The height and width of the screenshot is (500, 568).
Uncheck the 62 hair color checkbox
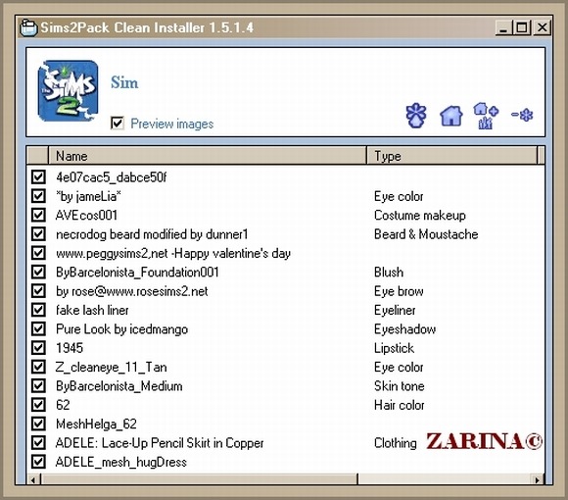click(38, 404)
